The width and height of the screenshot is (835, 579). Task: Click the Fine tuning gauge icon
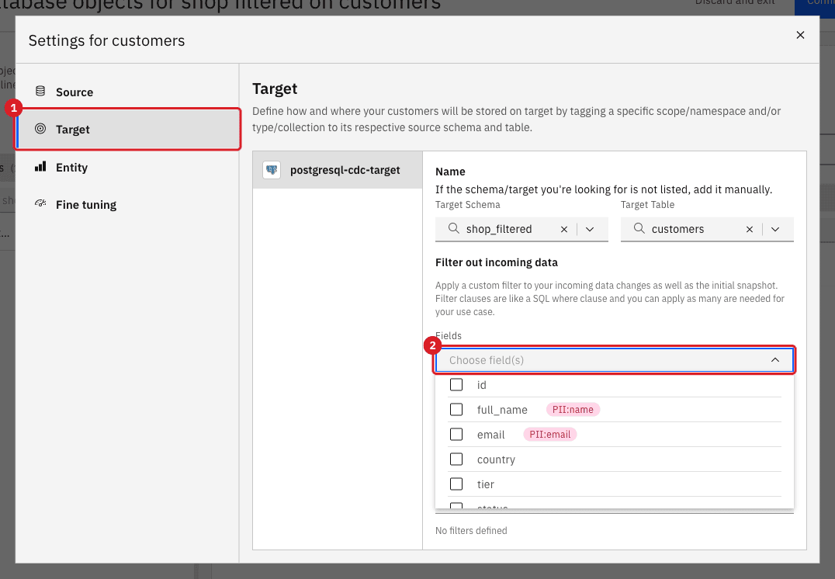coord(40,203)
